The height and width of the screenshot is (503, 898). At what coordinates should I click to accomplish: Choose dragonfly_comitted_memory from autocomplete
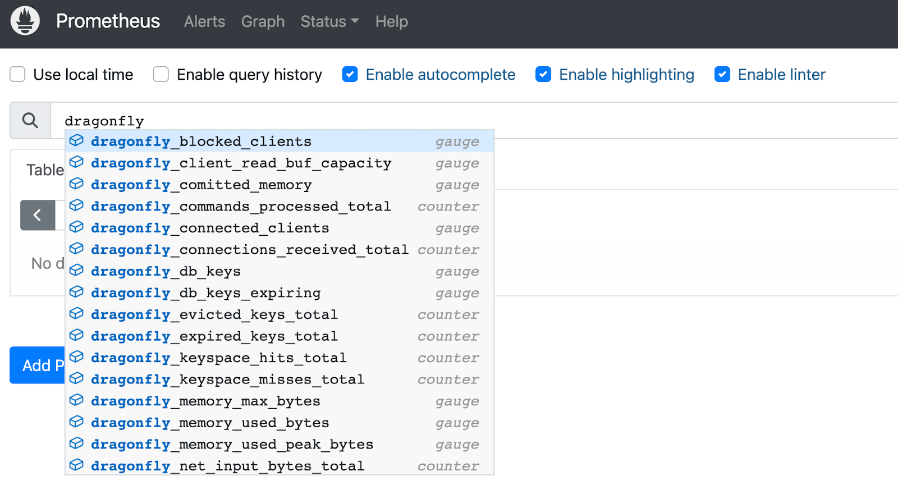(x=280, y=184)
